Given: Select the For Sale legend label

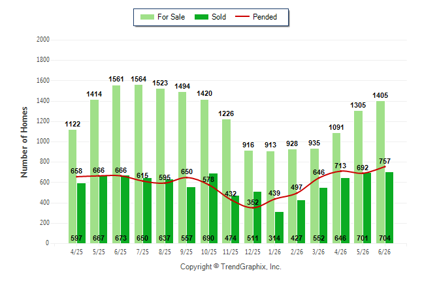Looking at the screenshot, I should [171, 17].
